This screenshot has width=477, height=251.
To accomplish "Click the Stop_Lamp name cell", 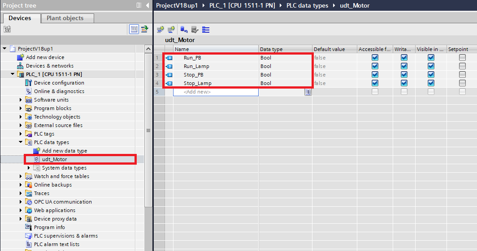I will pos(216,83).
